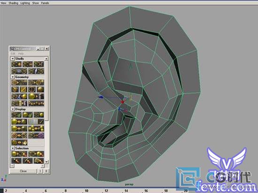Collapse the Selection section arrow
Screen dimensions: 258x193
point(13,148)
